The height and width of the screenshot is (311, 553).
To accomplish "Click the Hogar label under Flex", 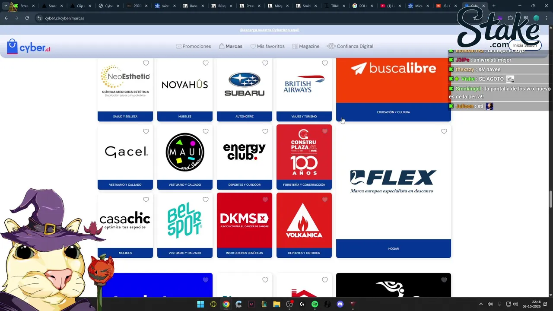I will click(x=394, y=249).
